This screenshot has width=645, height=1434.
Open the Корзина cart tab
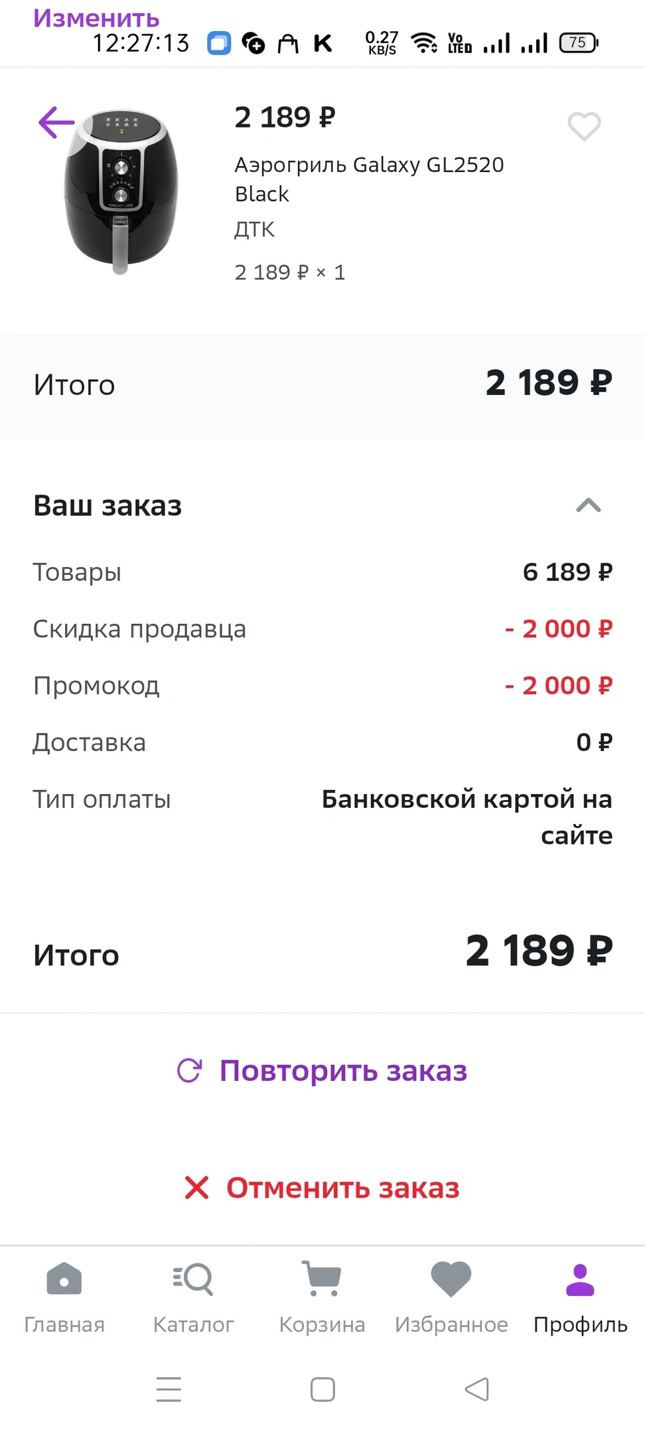point(322,1297)
